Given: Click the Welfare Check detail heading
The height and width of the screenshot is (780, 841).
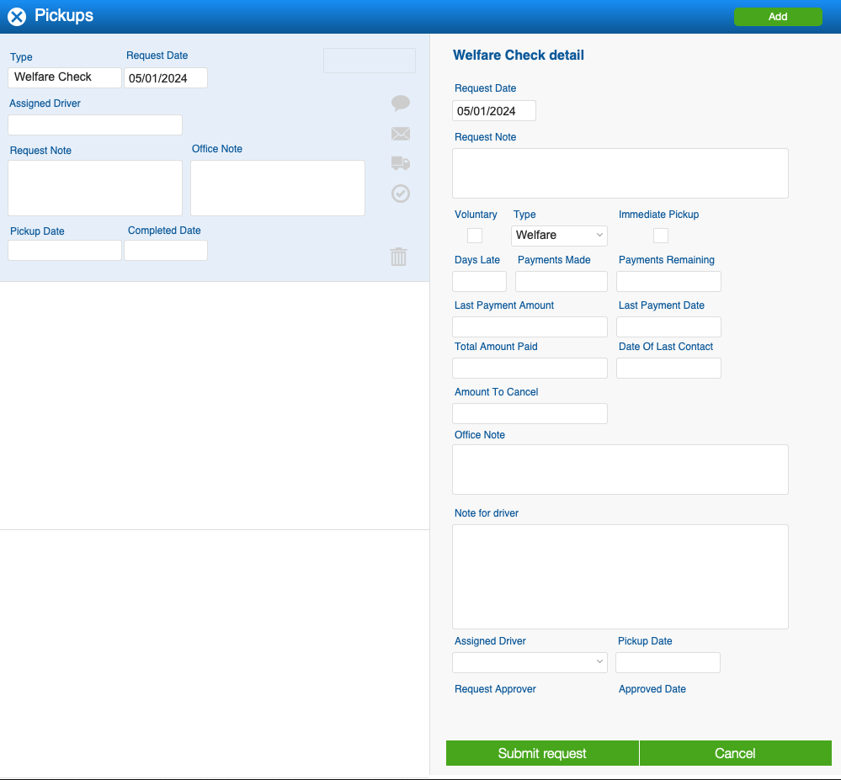Looking at the screenshot, I should pos(518,56).
